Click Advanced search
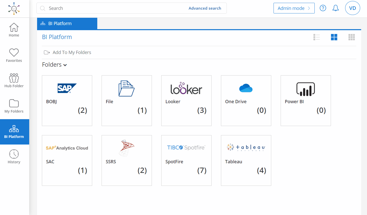This screenshot has width=367, height=215. (x=205, y=8)
